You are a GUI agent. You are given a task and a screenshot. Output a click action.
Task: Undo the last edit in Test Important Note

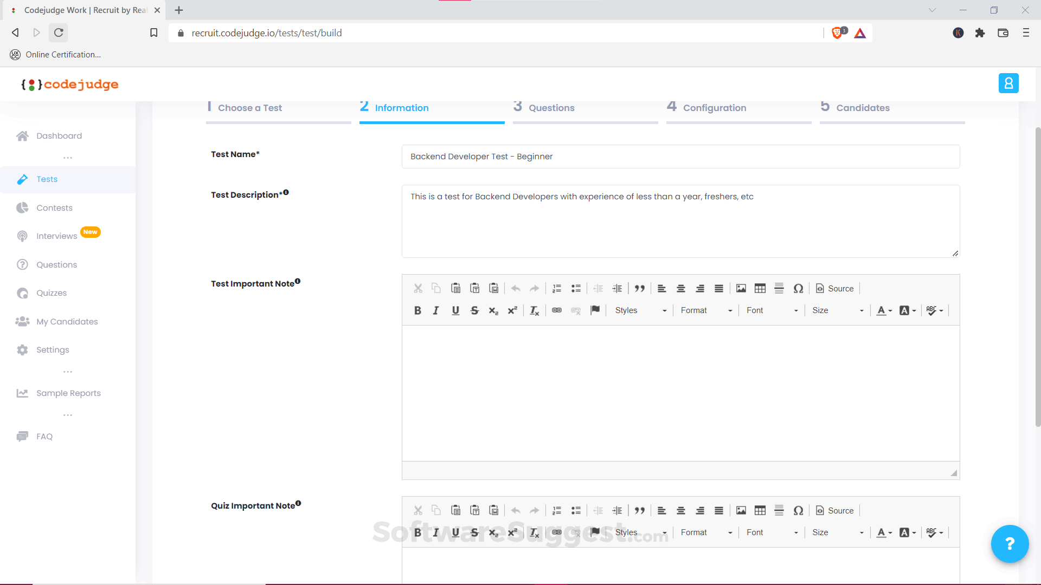[x=516, y=288]
